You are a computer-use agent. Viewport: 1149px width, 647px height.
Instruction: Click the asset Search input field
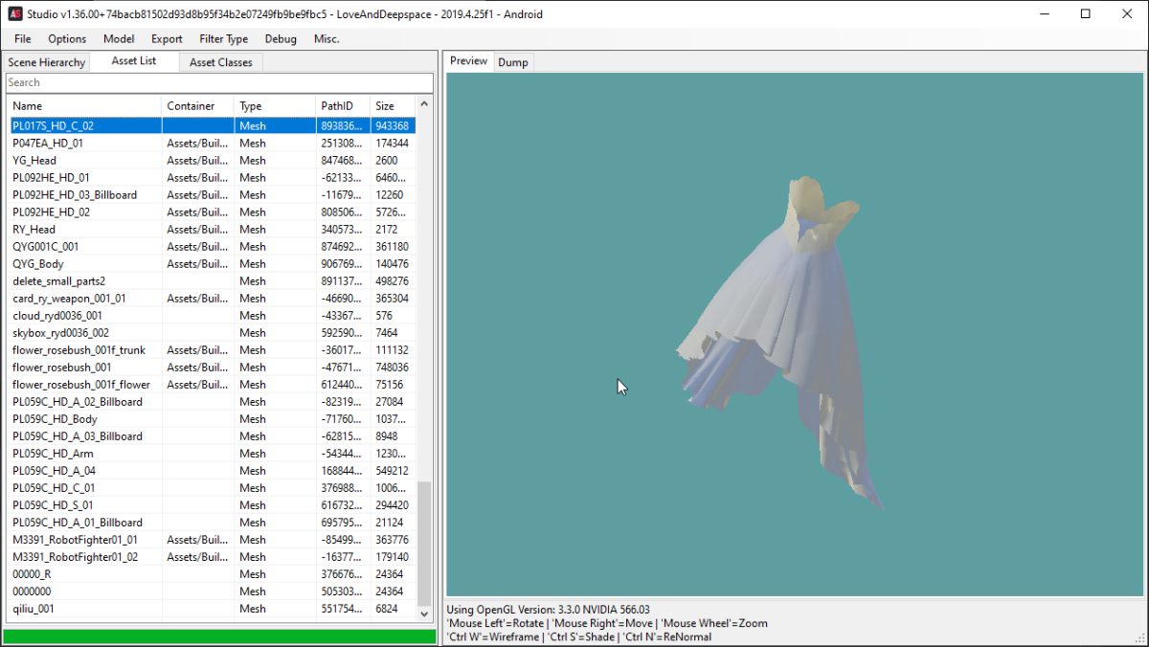click(x=218, y=82)
